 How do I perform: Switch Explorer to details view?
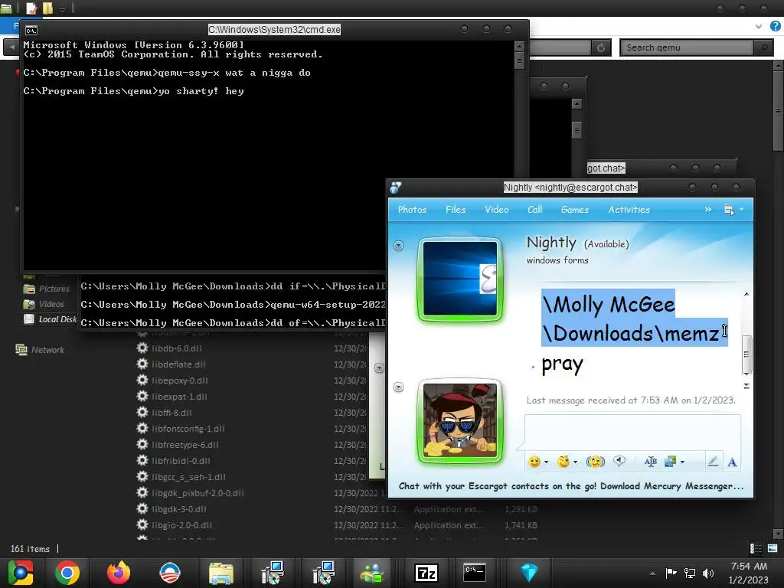pos(756,548)
